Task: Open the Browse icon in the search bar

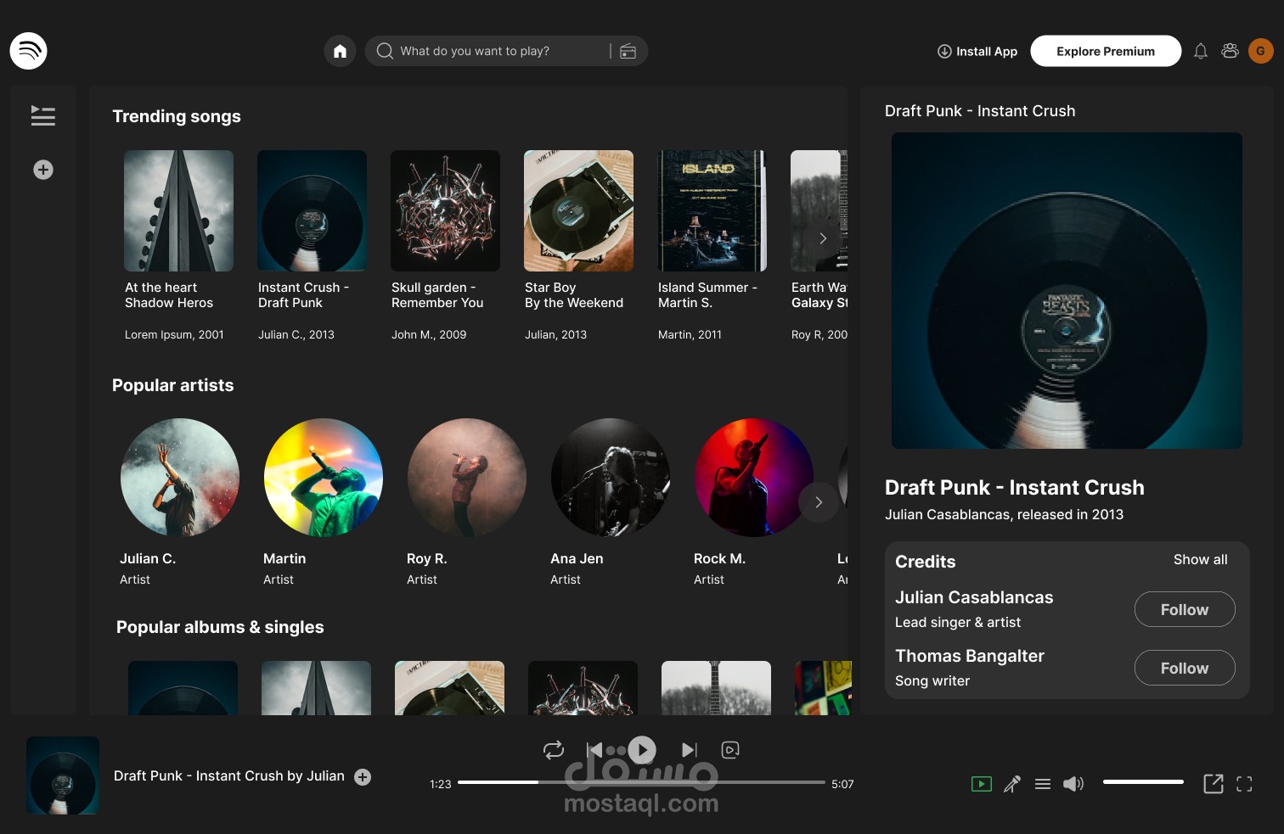Action: (628, 51)
